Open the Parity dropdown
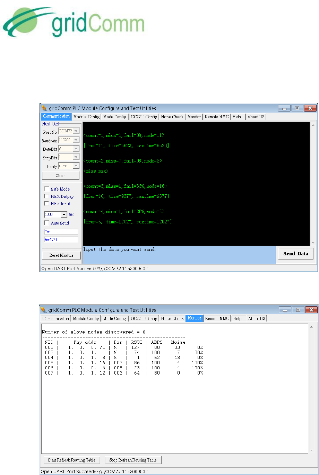Screen dimensions: 319x475 coord(76,166)
